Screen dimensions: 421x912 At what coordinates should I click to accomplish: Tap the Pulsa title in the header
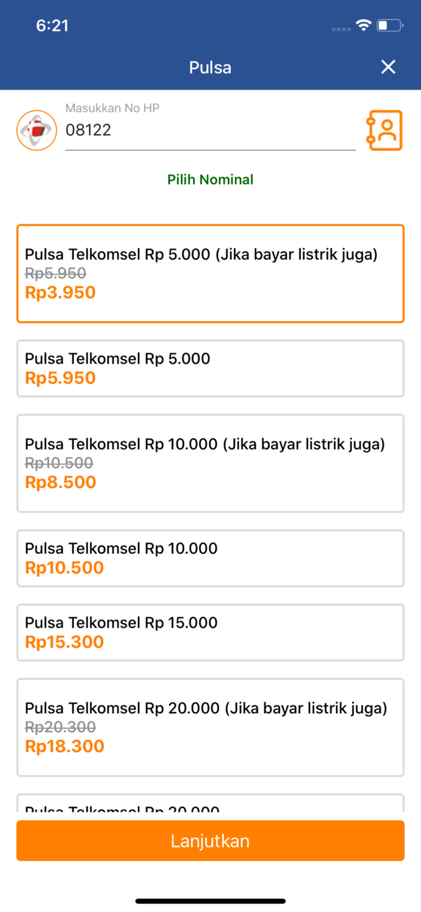tap(210, 67)
